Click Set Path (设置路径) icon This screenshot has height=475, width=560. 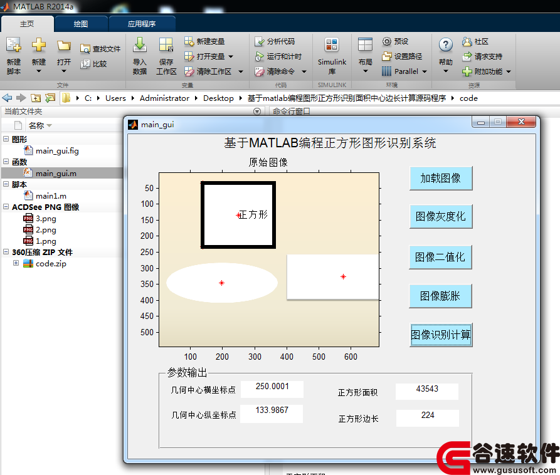click(x=386, y=56)
